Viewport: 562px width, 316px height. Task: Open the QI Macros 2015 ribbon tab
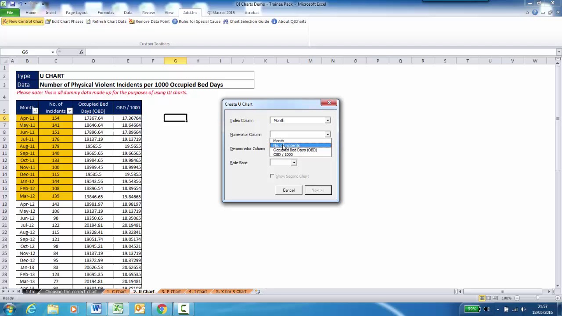[221, 13]
